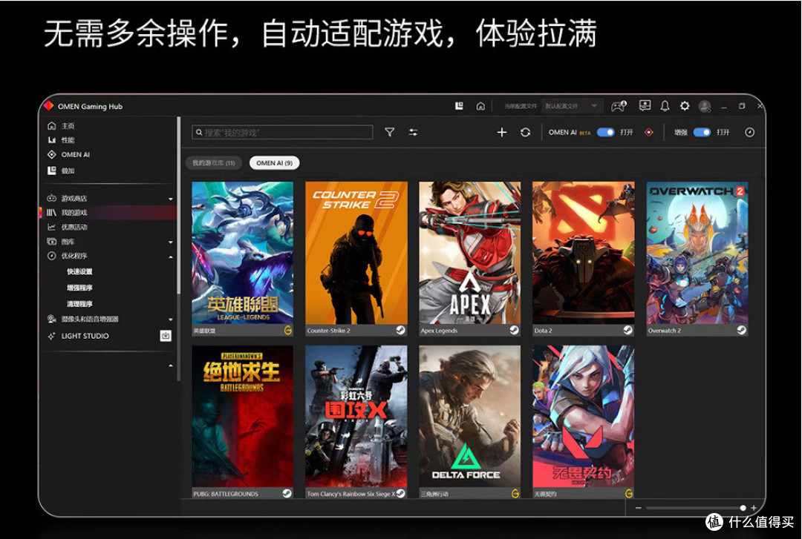This screenshot has height=539, width=802.
Task: Click the thumbnail size slider handle
Action: (743, 508)
